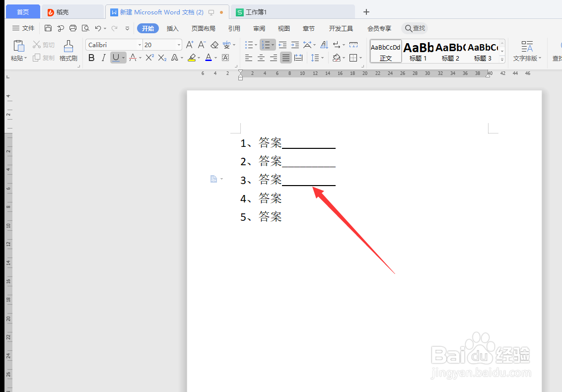
Task: Click the Distributed alignment icon
Action: pyautogui.click(x=298, y=58)
